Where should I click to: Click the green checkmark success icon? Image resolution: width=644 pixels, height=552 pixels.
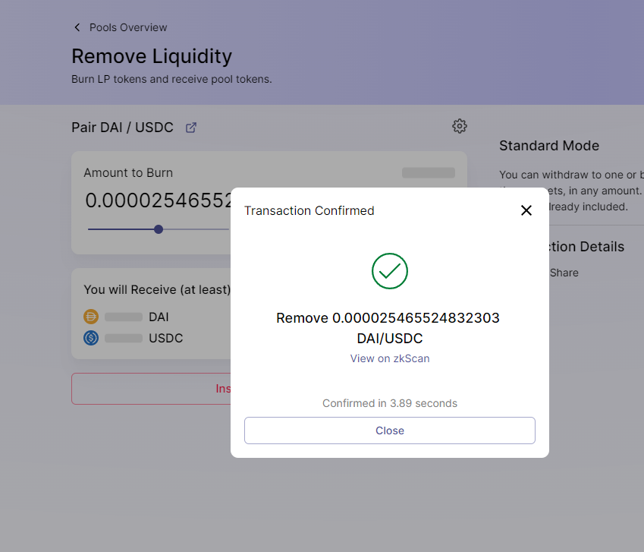(x=390, y=271)
